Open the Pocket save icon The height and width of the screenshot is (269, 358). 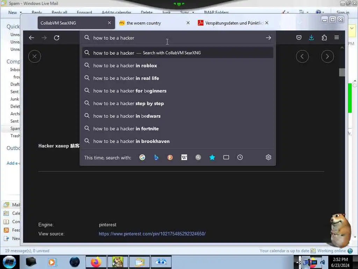(299, 37)
